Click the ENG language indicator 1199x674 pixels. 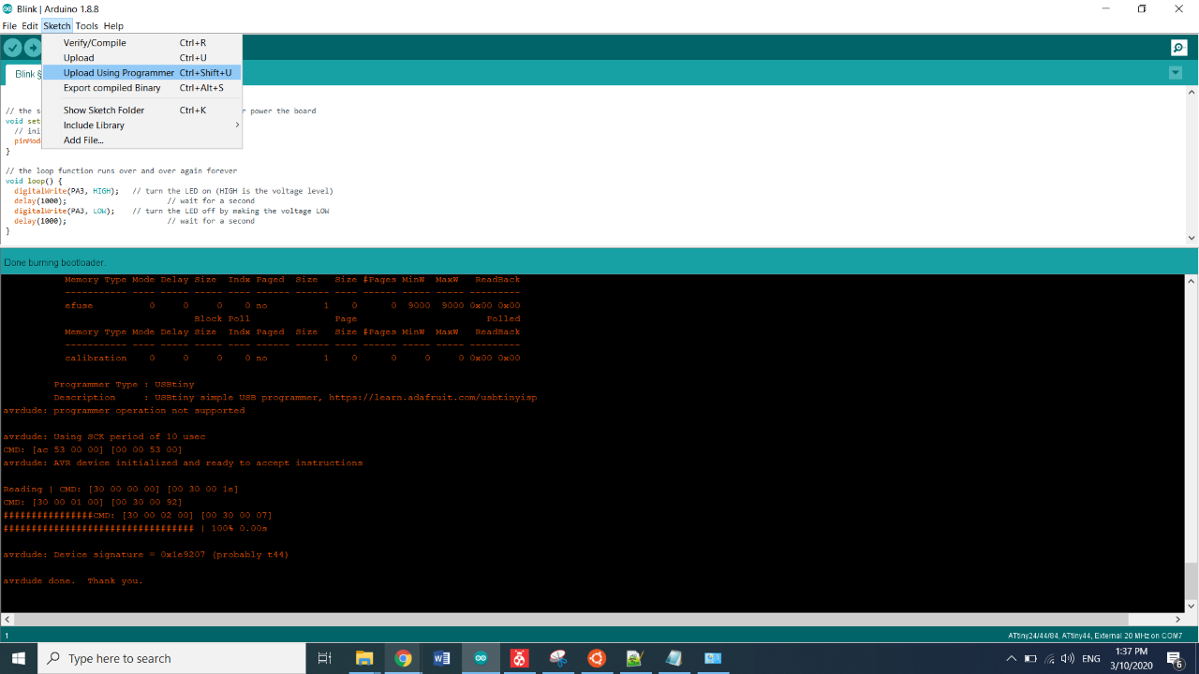(x=1091, y=659)
